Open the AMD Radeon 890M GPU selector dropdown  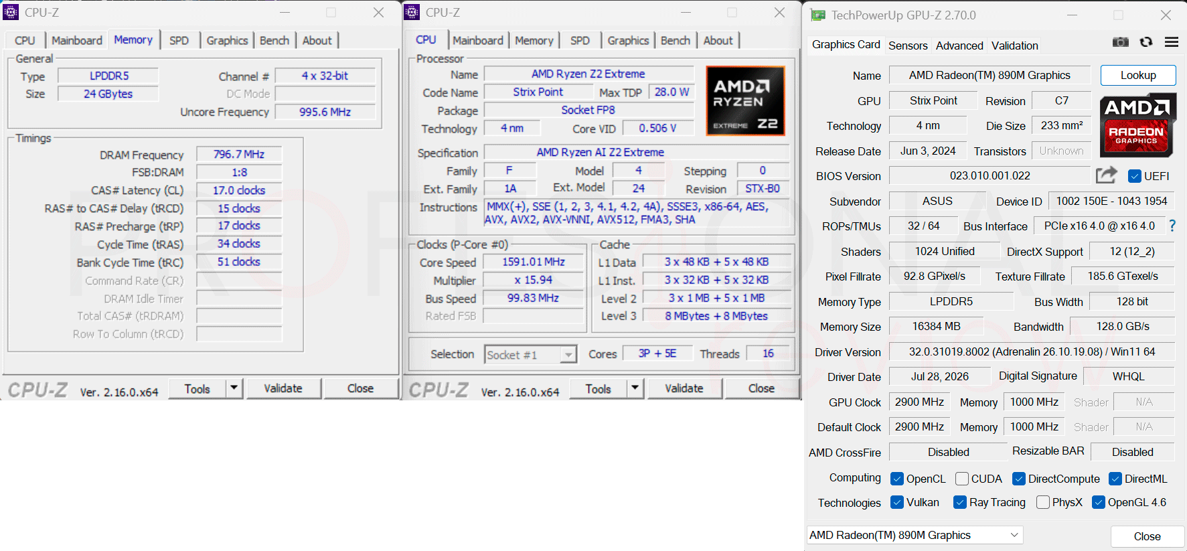coord(915,535)
